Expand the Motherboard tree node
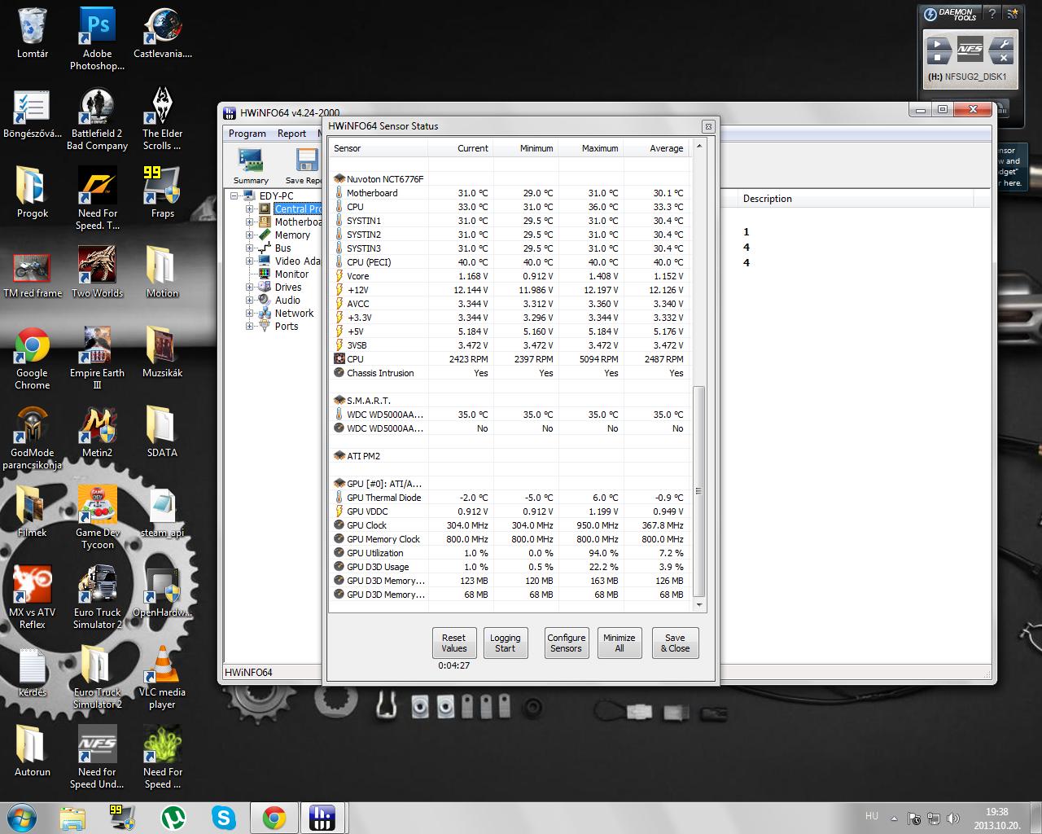The image size is (1042, 834). click(x=250, y=222)
